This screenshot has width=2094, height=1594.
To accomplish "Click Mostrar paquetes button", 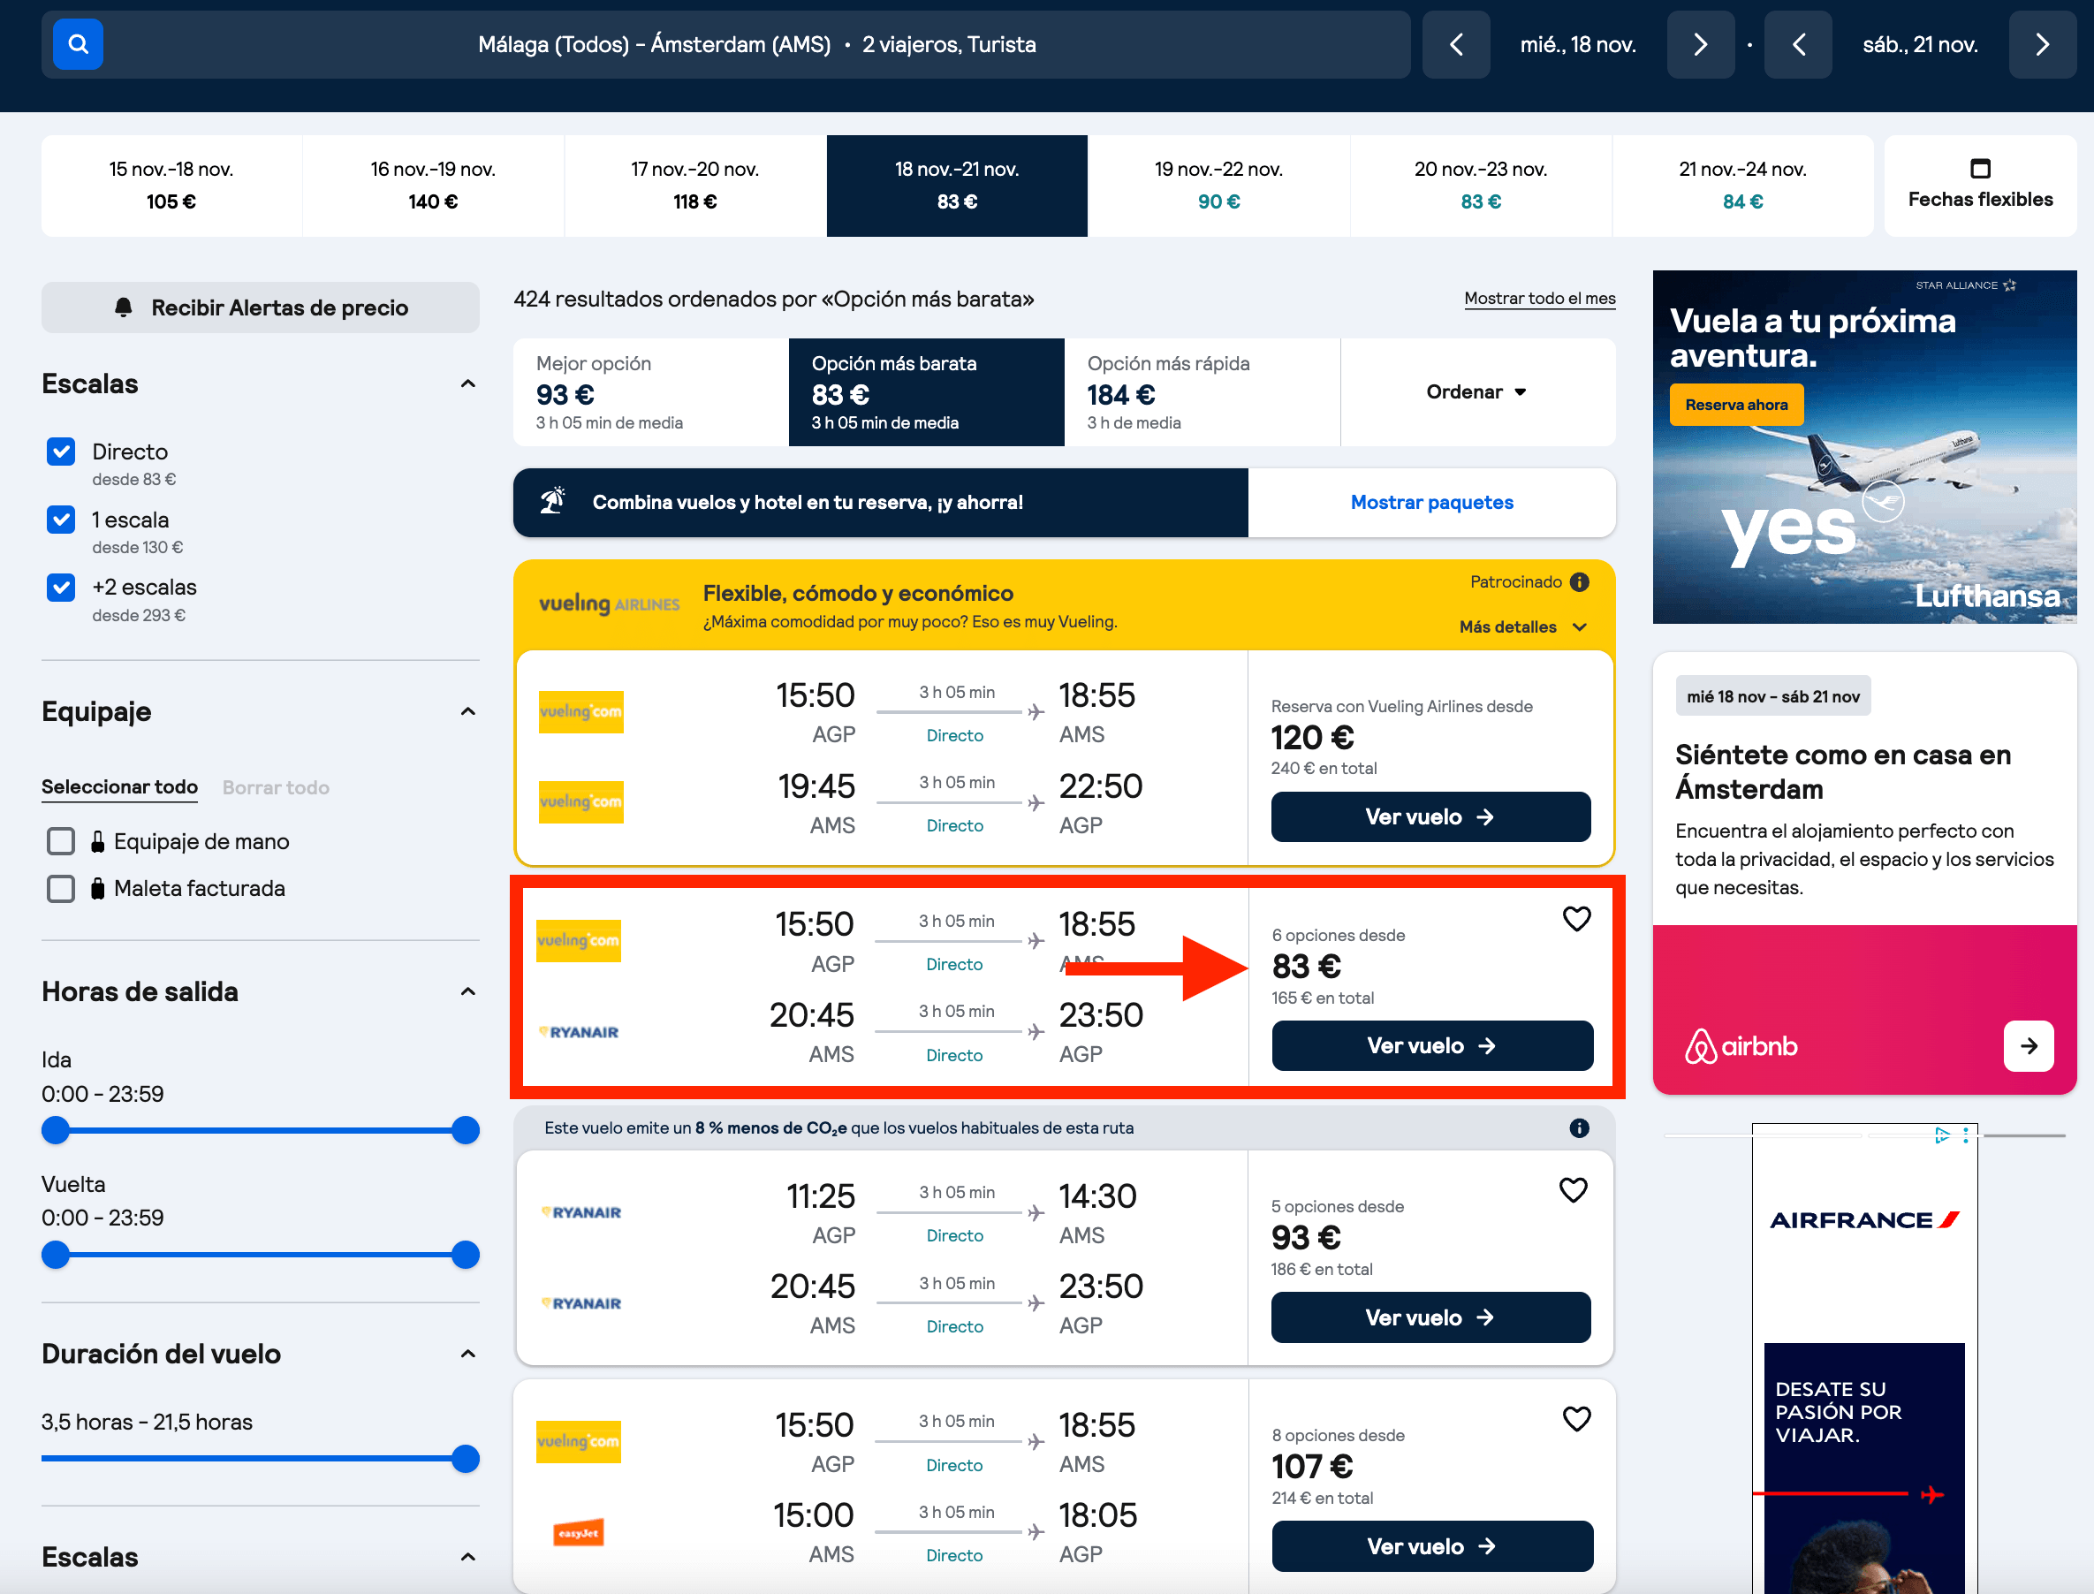I will point(1431,502).
